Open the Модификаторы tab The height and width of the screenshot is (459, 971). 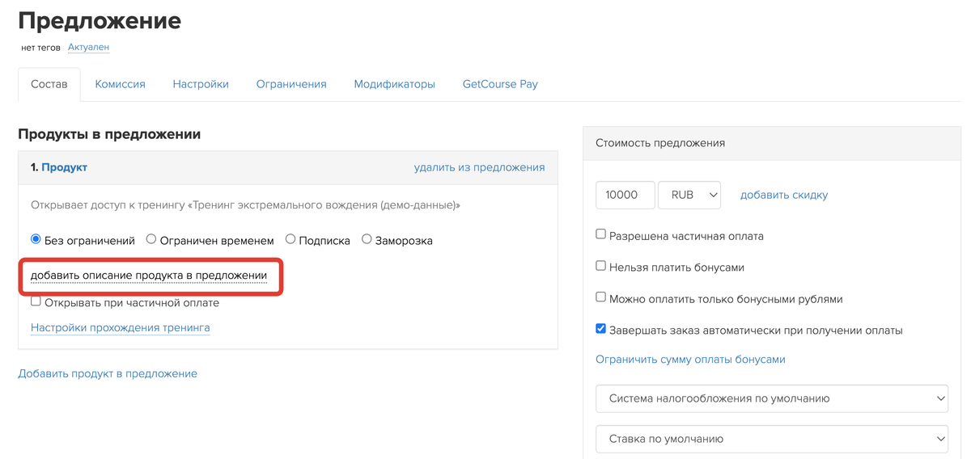394,84
